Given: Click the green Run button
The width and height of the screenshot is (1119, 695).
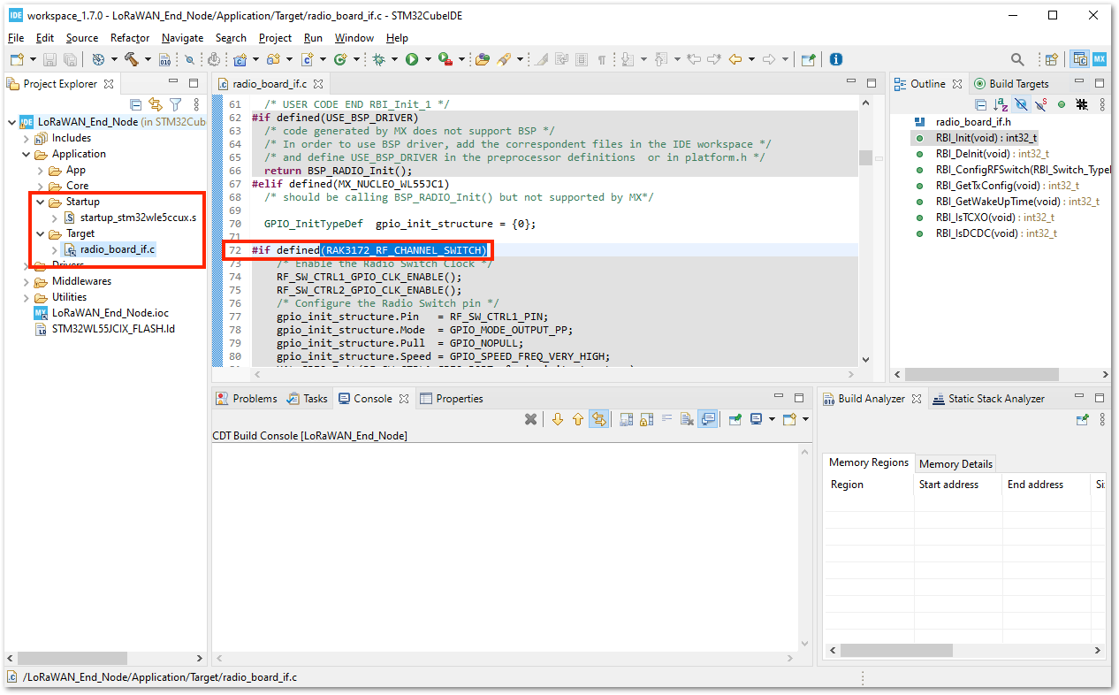Looking at the screenshot, I should [x=412, y=59].
